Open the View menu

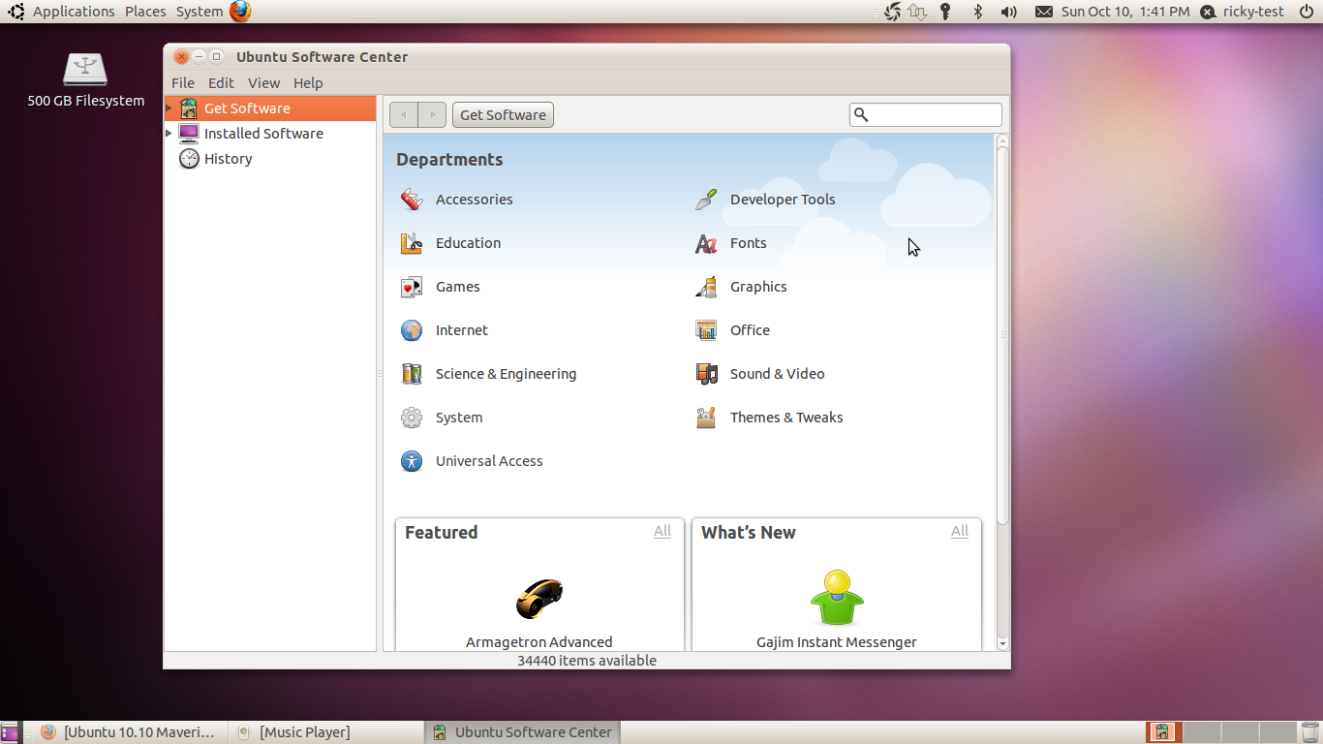pyautogui.click(x=263, y=83)
